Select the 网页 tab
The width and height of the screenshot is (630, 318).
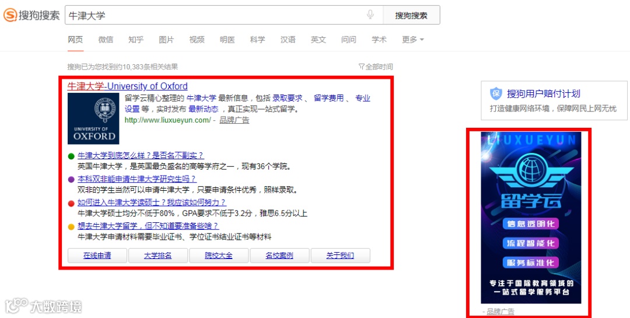pos(75,40)
